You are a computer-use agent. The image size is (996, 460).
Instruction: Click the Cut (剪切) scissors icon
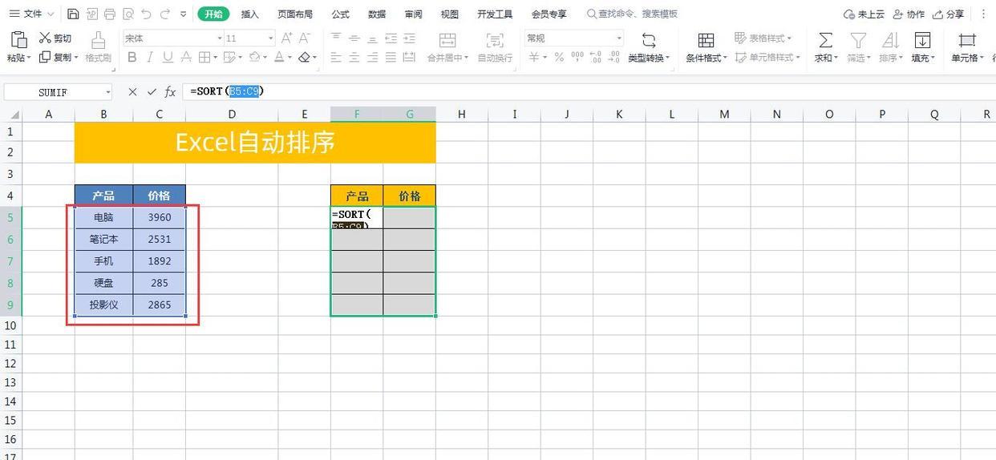[x=45, y=38]
